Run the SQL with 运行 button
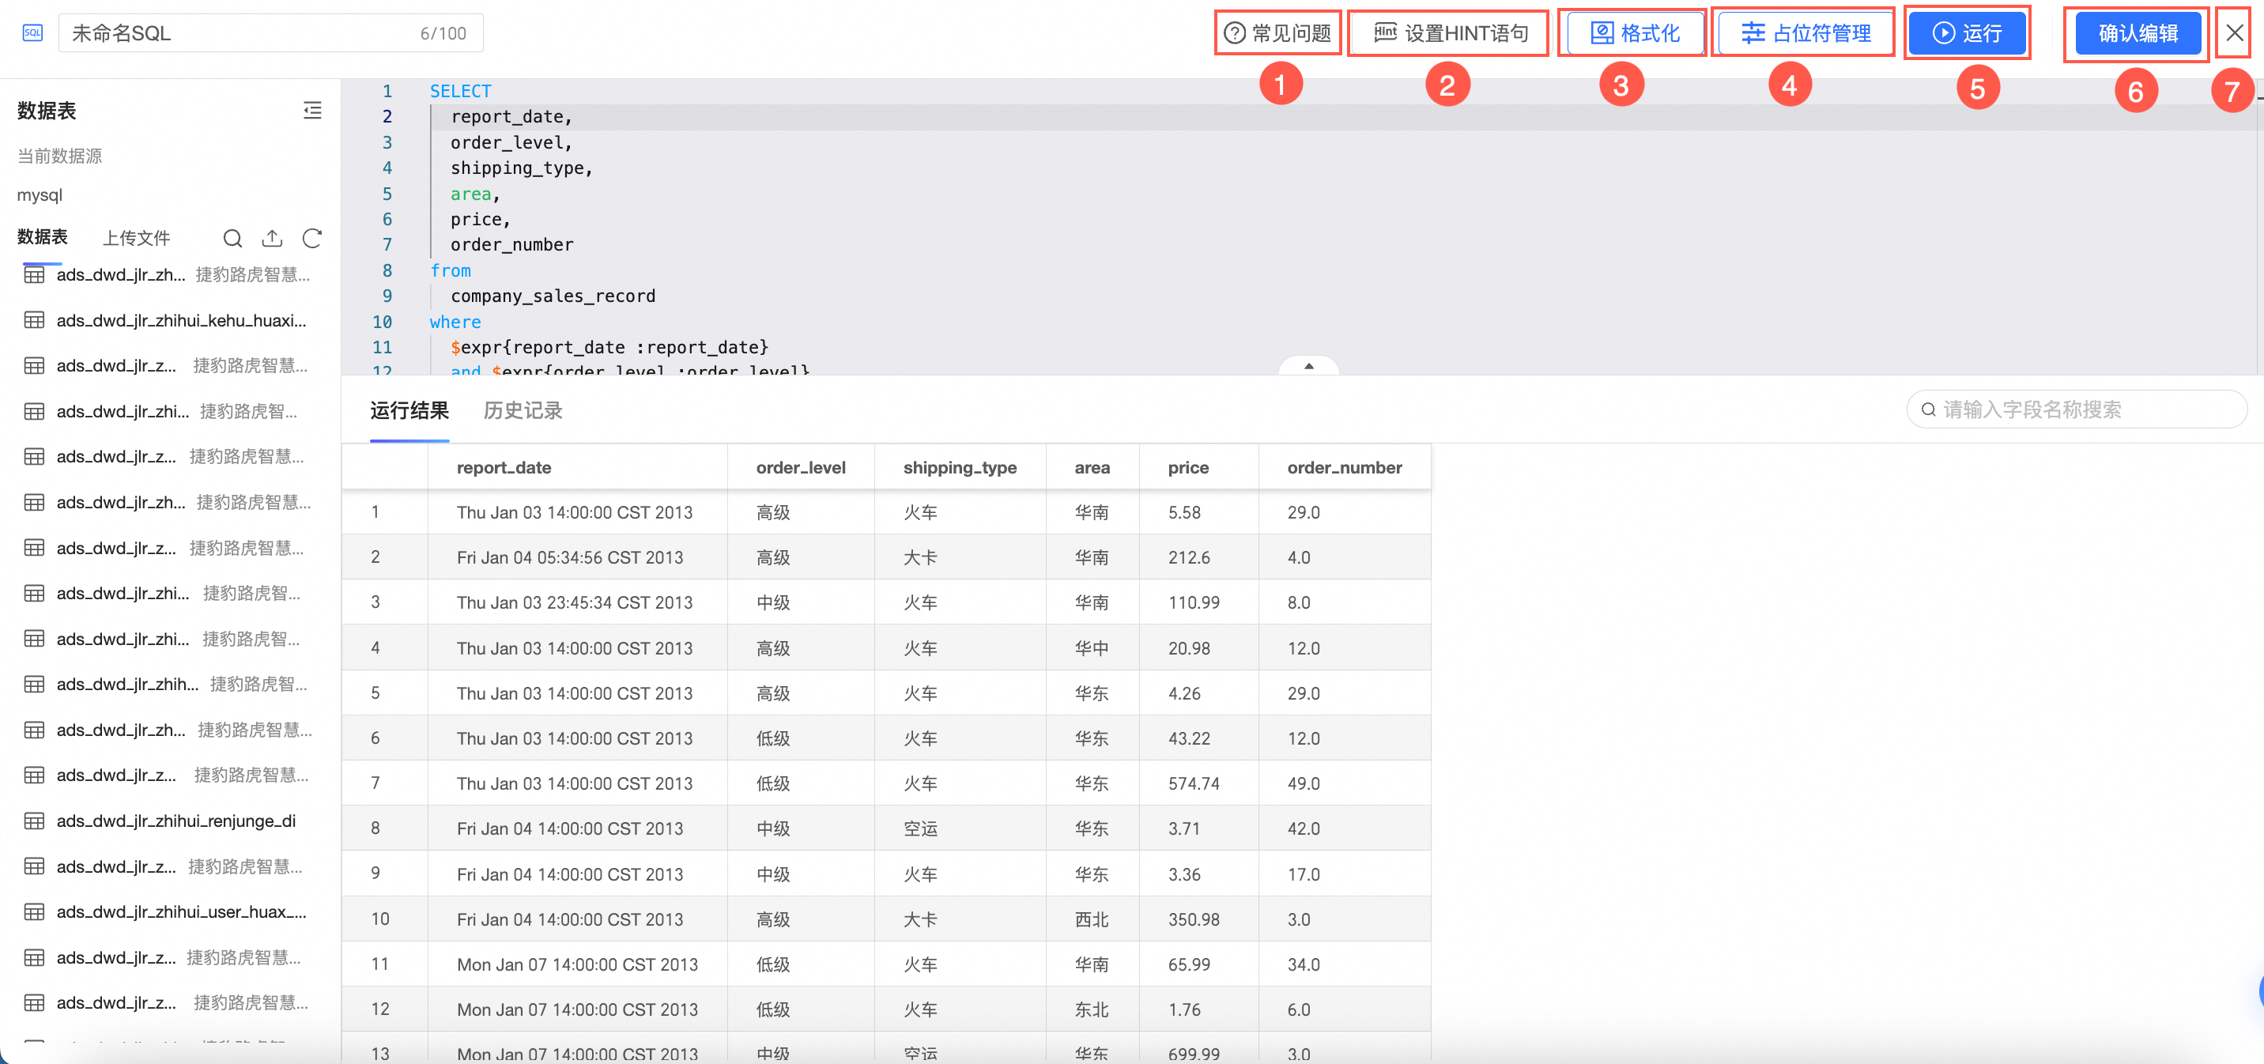The height and width of the screenshot is (1064, 2264). [x=1967, y=33]
